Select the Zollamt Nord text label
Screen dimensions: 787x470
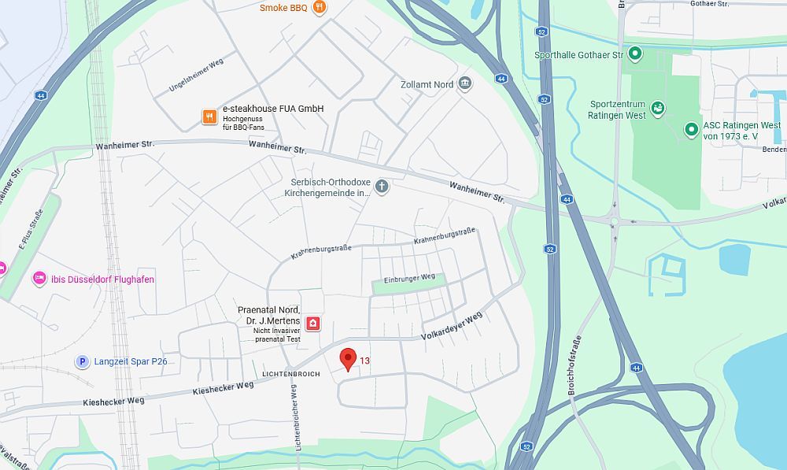pos(427,85)
